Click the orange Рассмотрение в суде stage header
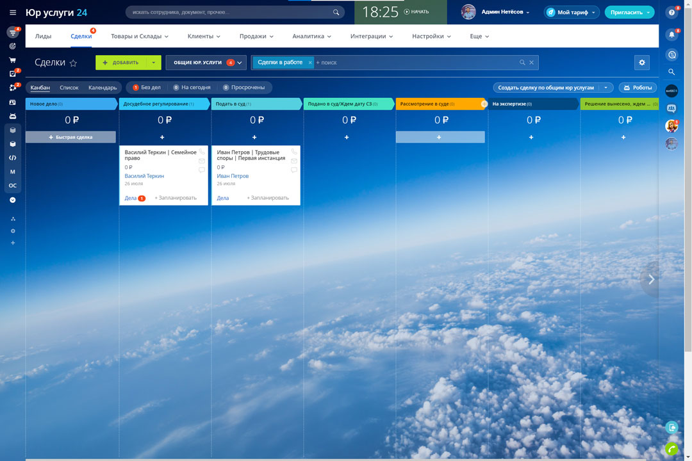This screenshot has width=692, height=461. [x=439, y=104]
